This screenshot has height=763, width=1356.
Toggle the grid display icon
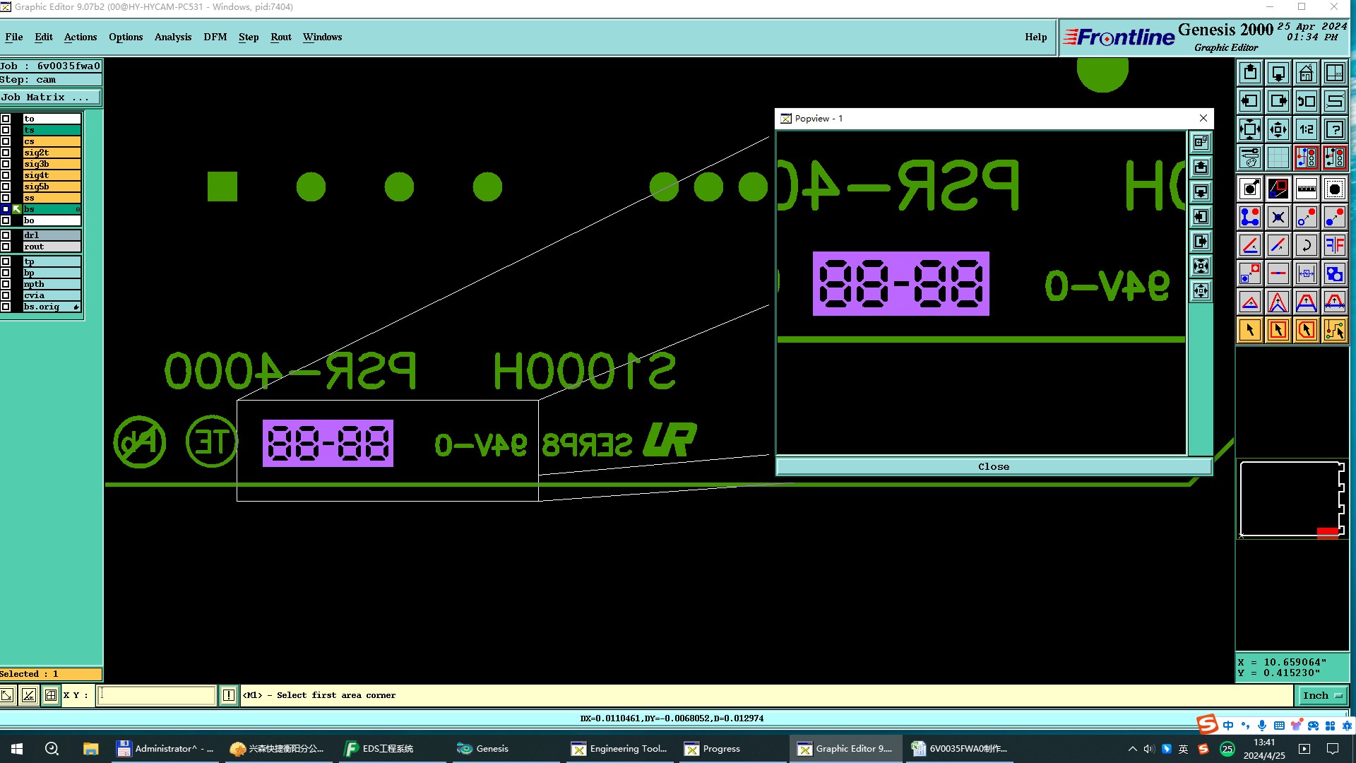tap(1278, 158)
